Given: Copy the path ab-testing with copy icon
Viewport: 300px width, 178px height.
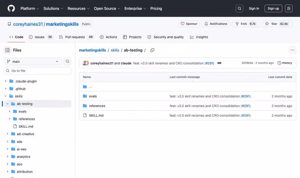Looking at the screenshot, I should (x=152, y=50).
